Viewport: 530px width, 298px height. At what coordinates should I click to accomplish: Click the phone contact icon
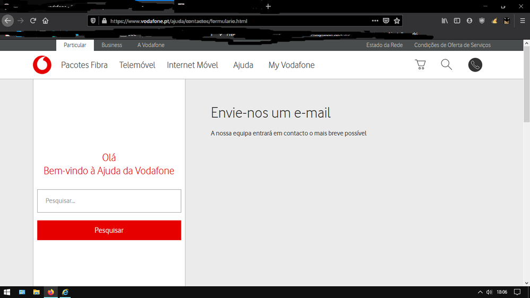tap(475, 65)
